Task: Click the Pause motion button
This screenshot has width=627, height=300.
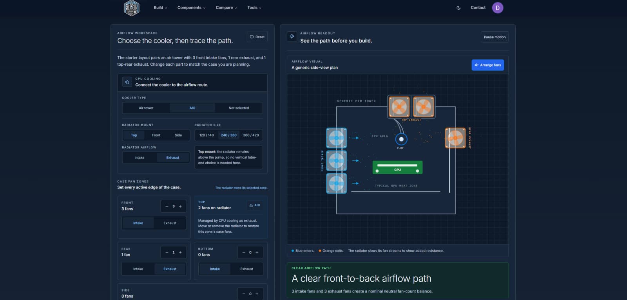Action: [495, 37]
